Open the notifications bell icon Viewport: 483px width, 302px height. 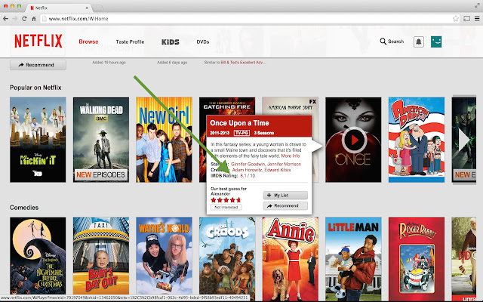pos(419,42)
